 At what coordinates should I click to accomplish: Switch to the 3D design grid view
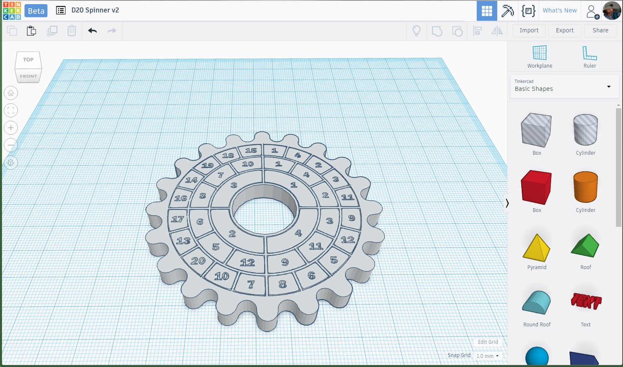coord(487,11)
